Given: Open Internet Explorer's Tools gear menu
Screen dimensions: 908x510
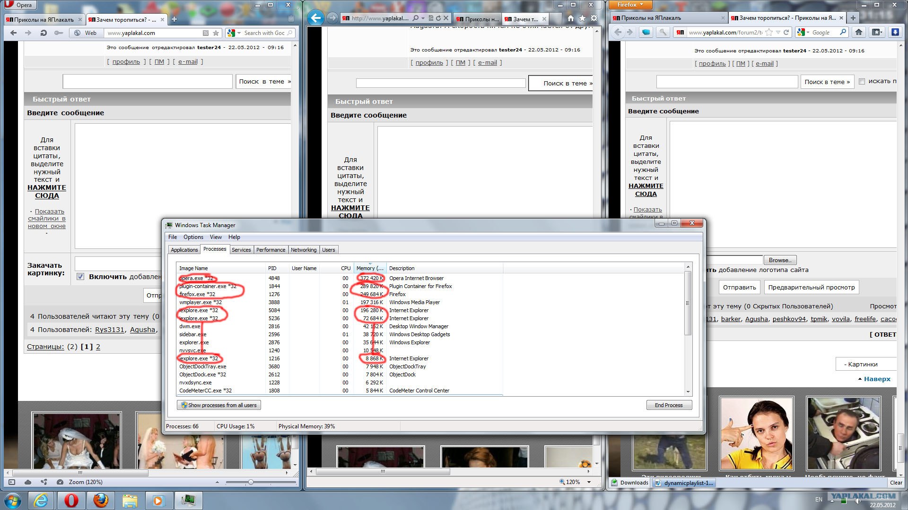Looking at the screenshot, I should point(594,18).
